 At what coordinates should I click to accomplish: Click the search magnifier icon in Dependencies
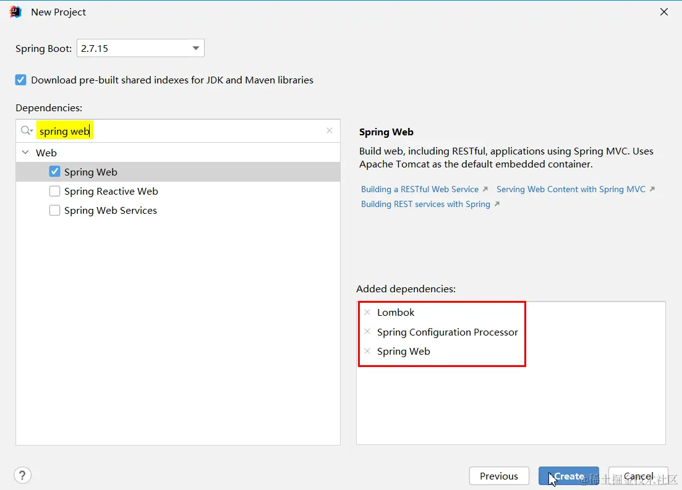[x=27, y=130]
